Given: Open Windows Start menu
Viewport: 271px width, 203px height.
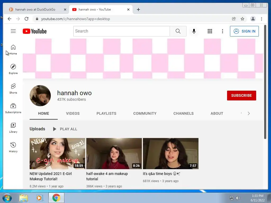Looking at the screenshot, I should [x=7, y=198].
